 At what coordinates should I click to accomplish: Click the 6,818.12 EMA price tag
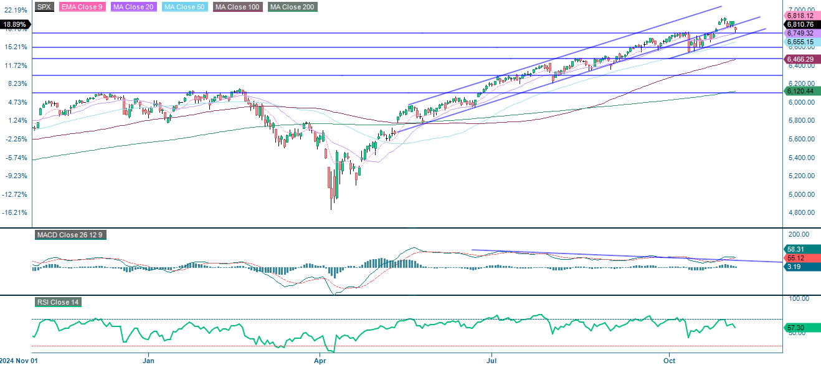point(801,16)
